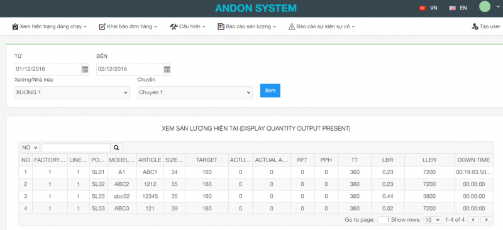Image resolution: width=503 pixels, height=230 pixels.
Task: Click the abc02 model cell
Action: (x=121, y=196)
